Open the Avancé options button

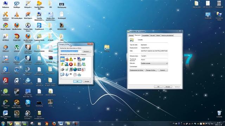[x=163, y=70]
